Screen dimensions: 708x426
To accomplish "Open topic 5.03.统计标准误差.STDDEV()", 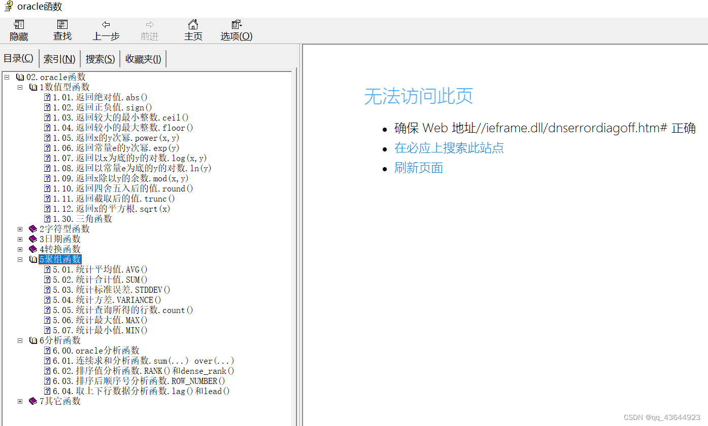I will [x=112, y=290].
